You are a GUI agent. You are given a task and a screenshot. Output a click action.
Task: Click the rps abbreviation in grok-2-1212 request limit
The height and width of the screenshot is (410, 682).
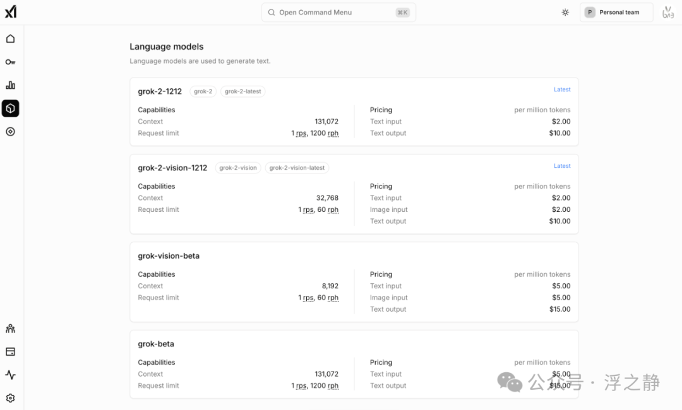click(x=301, y=133)
